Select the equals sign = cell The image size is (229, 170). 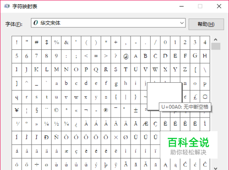(96, 56)
